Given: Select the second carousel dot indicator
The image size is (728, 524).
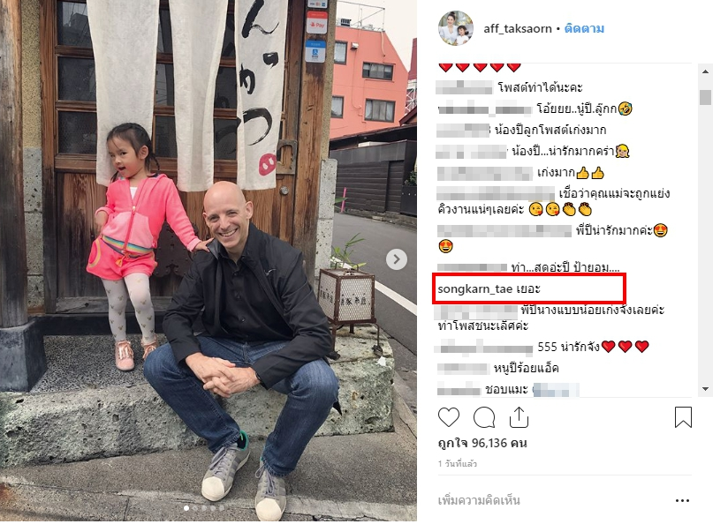Looking at the screenshot, I should [195, 508].
